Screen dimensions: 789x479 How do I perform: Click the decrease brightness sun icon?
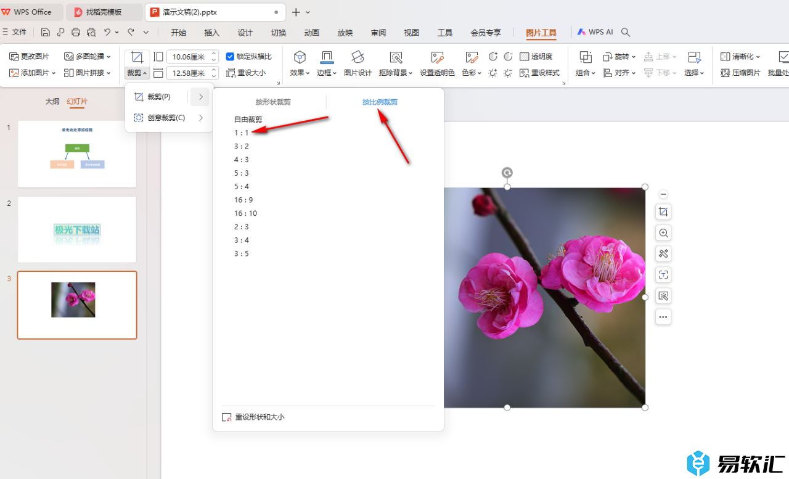pos(508,73)
